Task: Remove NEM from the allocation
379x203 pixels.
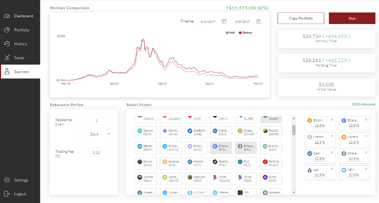Action: 366,169
